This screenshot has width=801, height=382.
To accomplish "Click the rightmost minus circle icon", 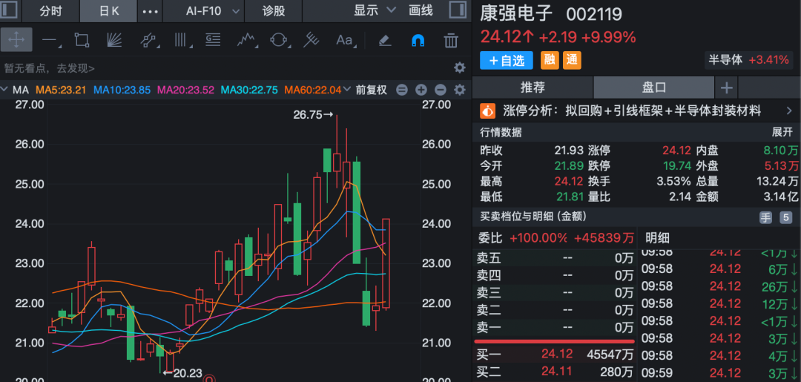I will (441, 90).
